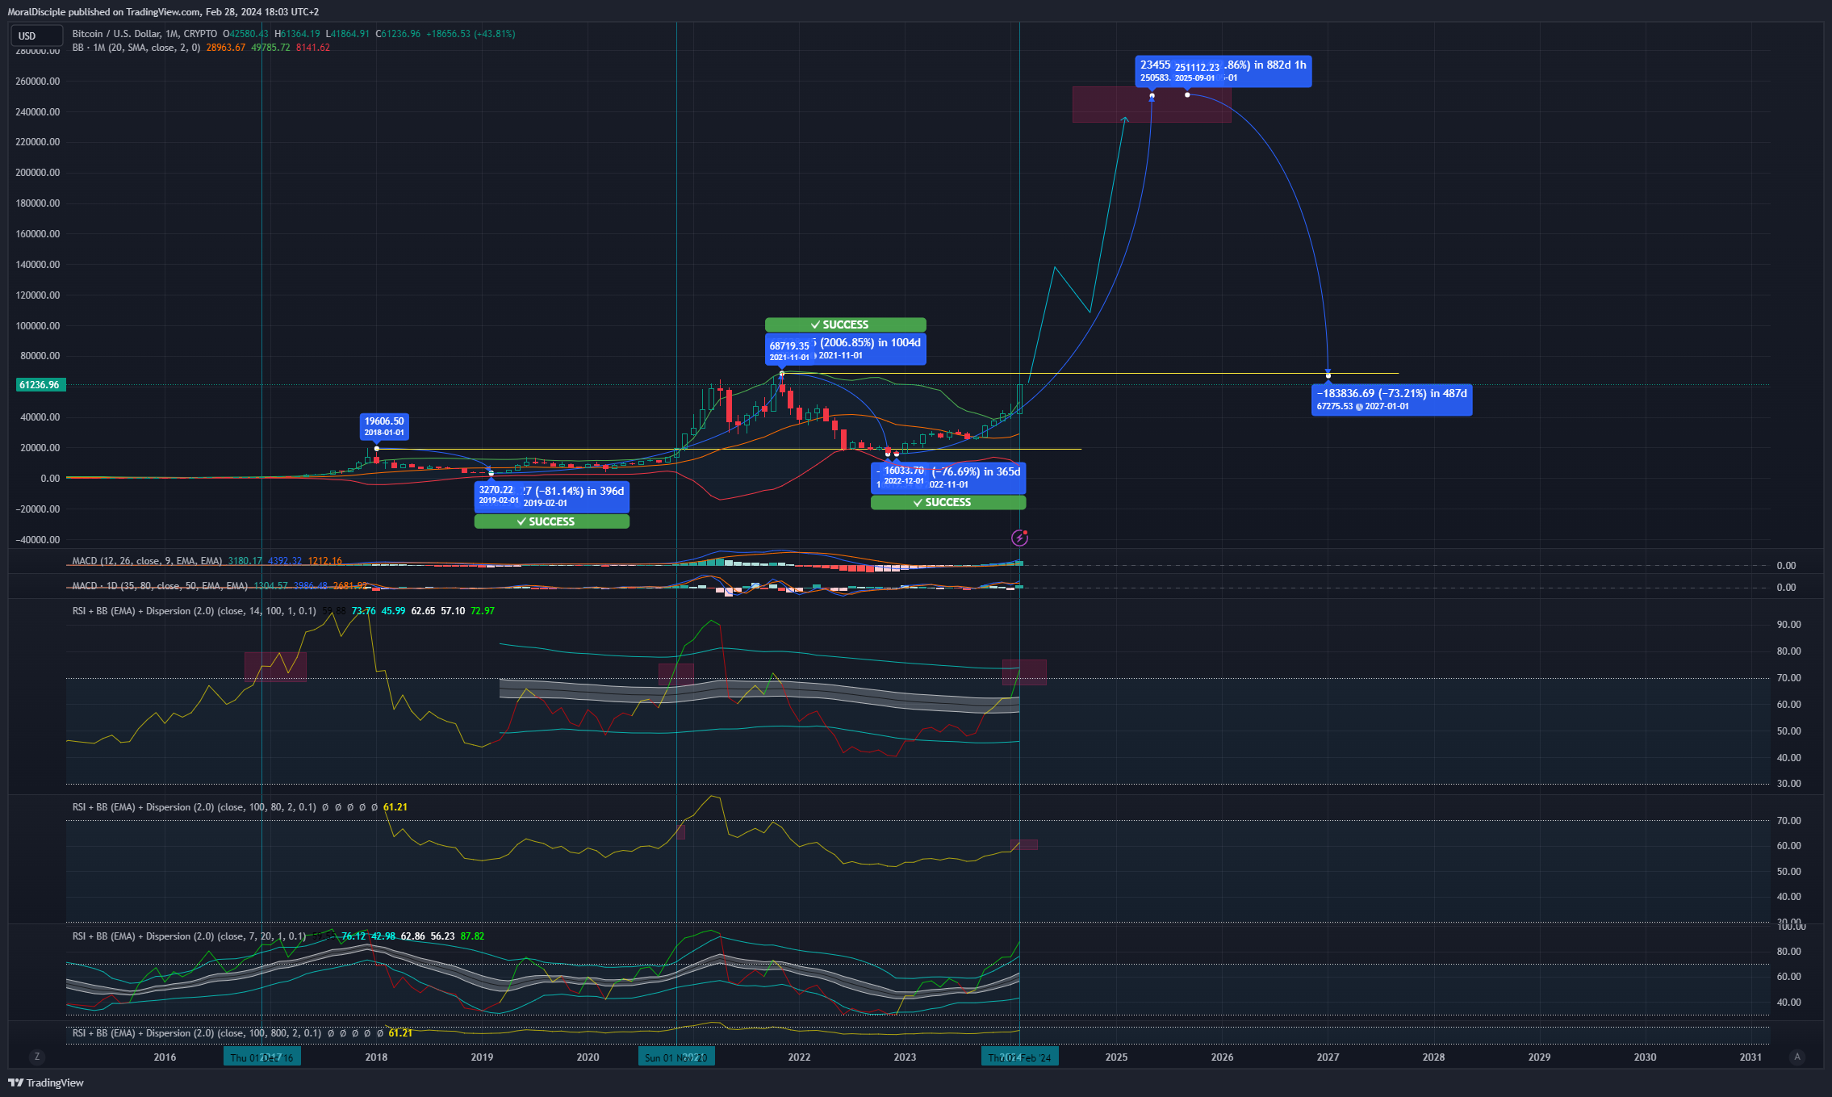Click the 2025 year label on time axis

(x=1116, y=1057)
